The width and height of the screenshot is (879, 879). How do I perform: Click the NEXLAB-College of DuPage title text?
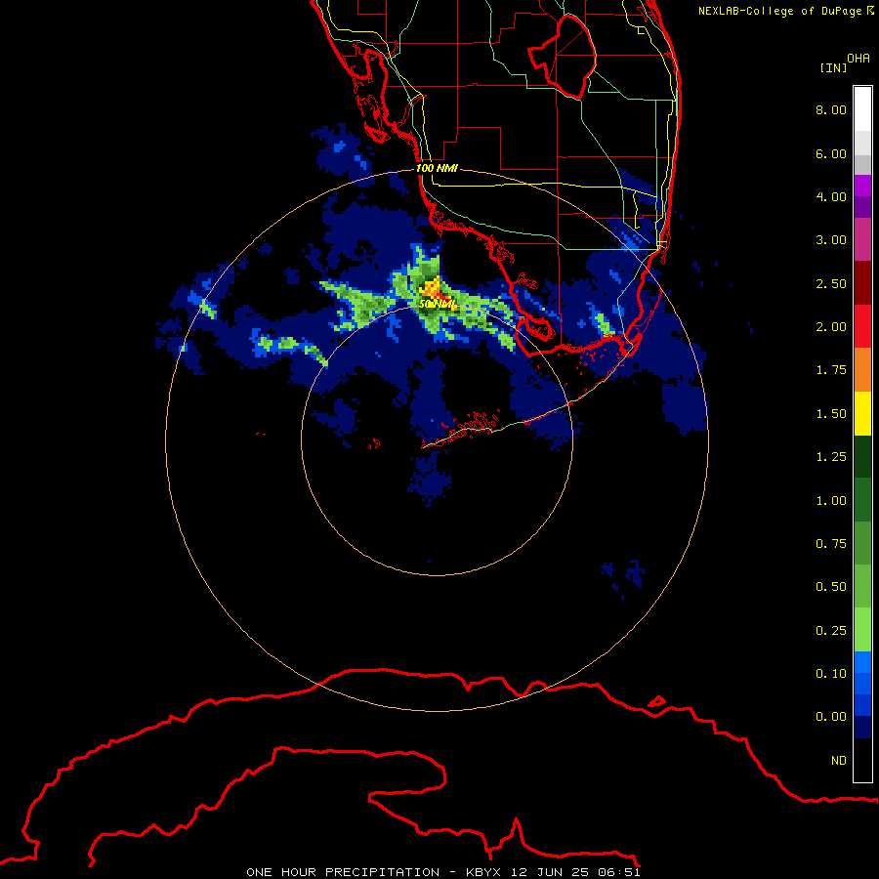(785, 11)
